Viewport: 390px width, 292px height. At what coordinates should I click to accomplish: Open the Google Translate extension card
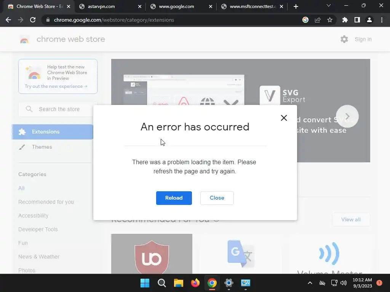coord(241,254)
